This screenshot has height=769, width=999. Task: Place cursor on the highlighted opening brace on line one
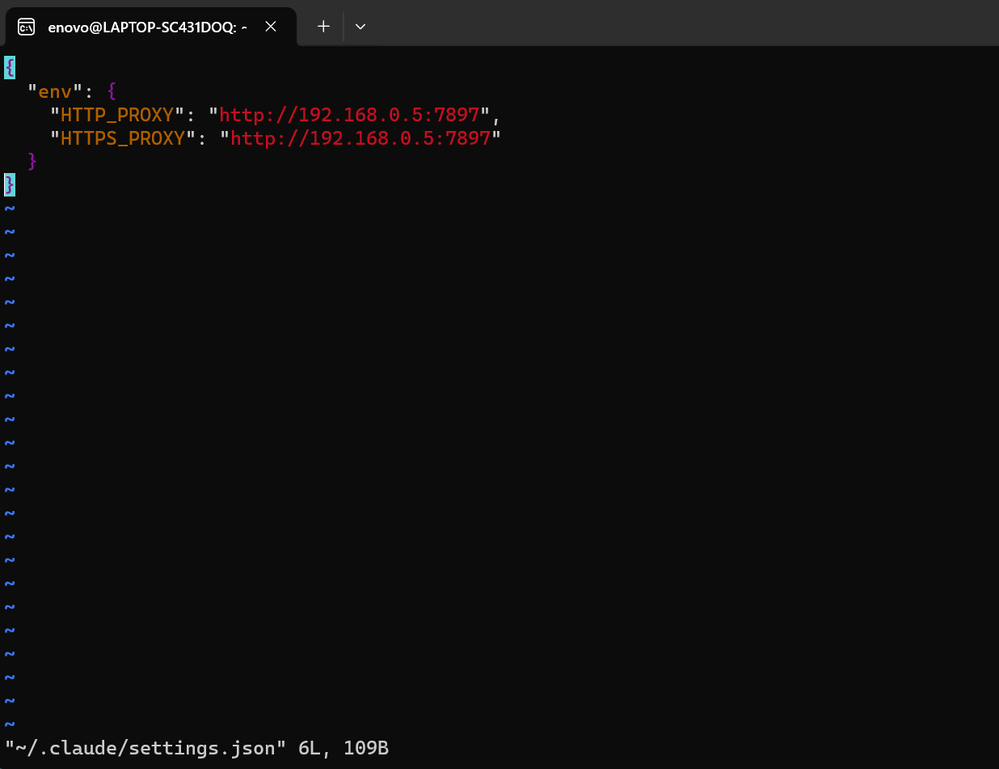[10, 67]
